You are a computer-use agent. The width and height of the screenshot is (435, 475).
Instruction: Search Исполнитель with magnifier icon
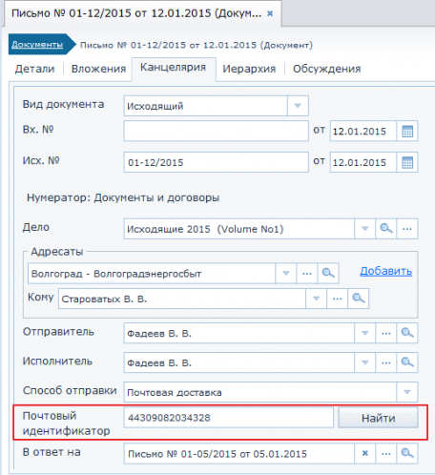coord(407,362)
